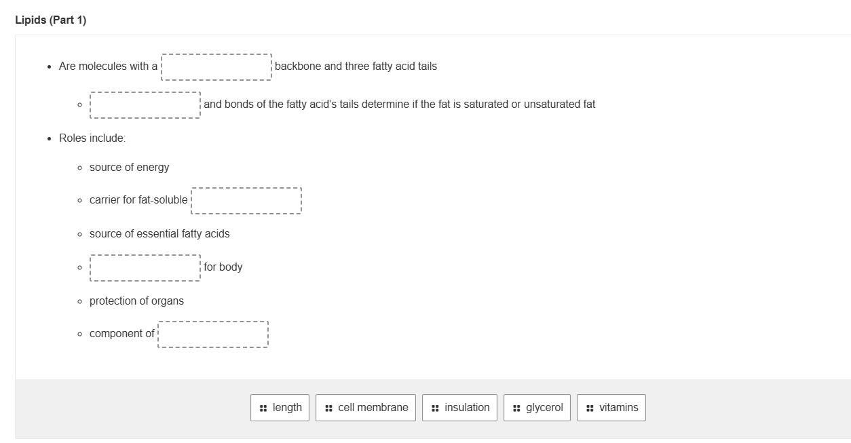This screenshot has height=443, width=851.
Task: Choose the "glycerol" answer chip label
Action: [544, 408]
